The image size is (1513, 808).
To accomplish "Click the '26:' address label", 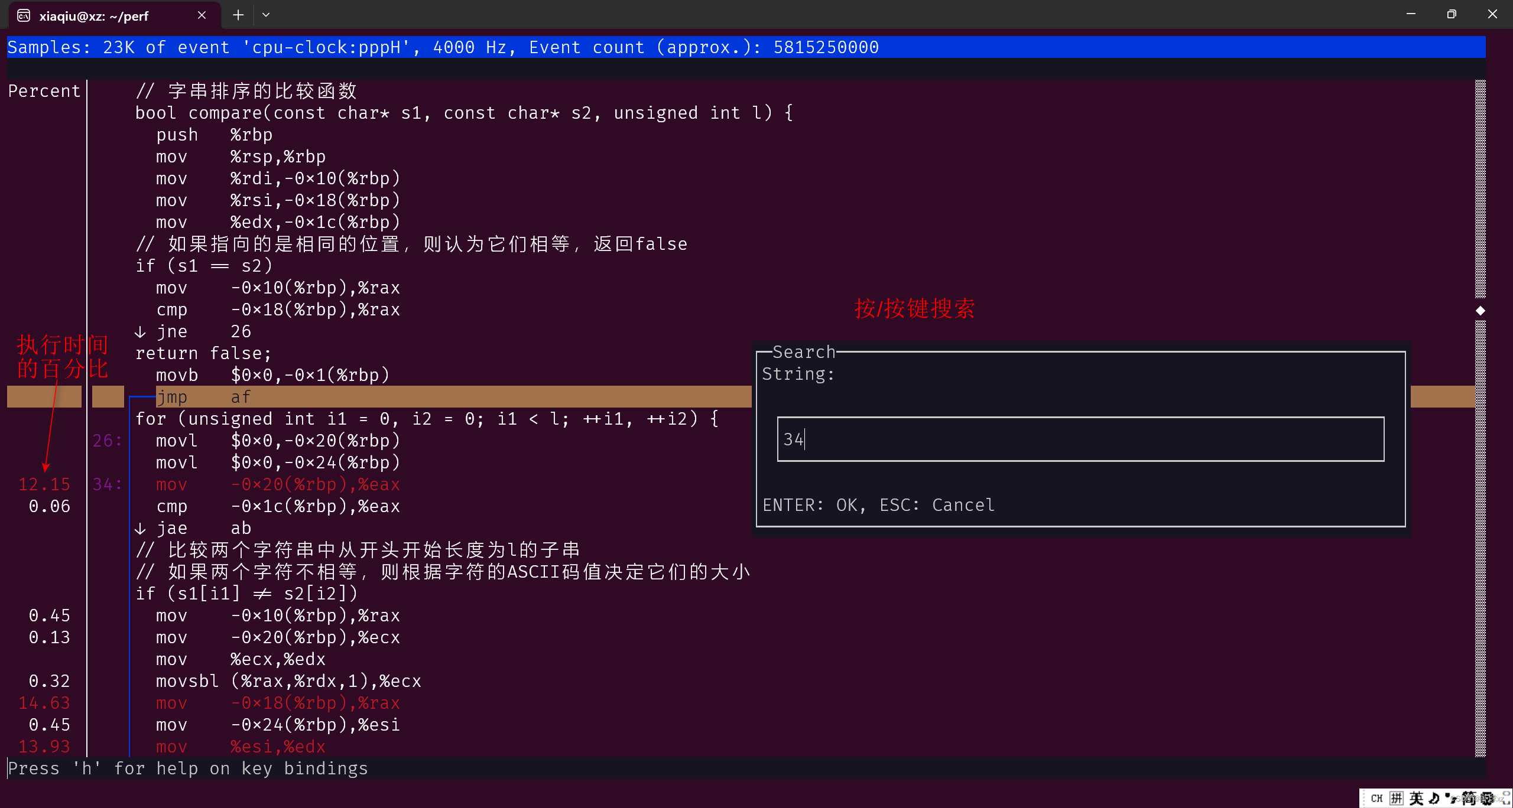I will pyautogui.click(x=107, y=441).
